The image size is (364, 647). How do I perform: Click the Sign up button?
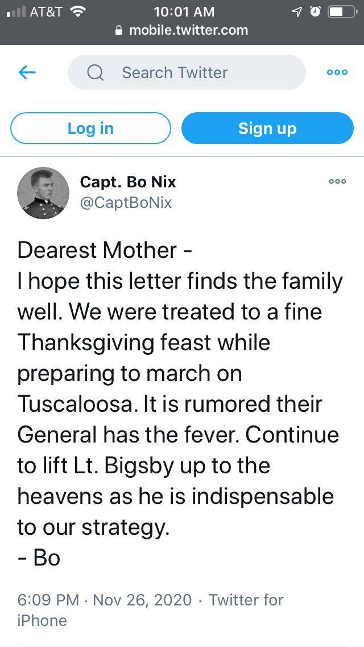click(x=267, y=128)
